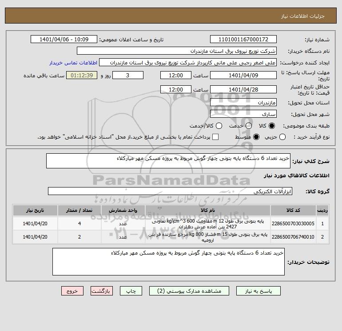The width and height of the screenshot is (342, 331).
Task: Open the اطلاعات تماس خریدار link
Action: pyautogui.click(x=73, y=63)
